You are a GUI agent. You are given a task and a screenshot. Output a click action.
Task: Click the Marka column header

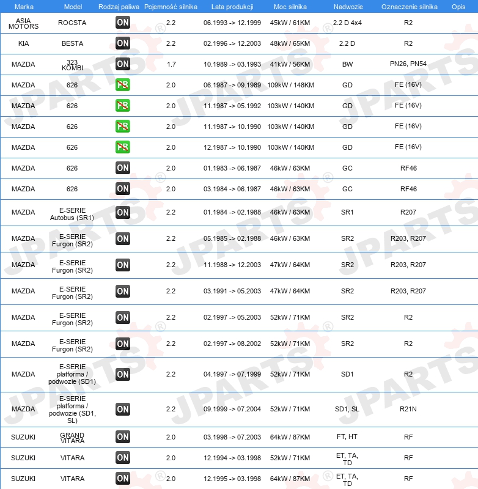(24, 7)
